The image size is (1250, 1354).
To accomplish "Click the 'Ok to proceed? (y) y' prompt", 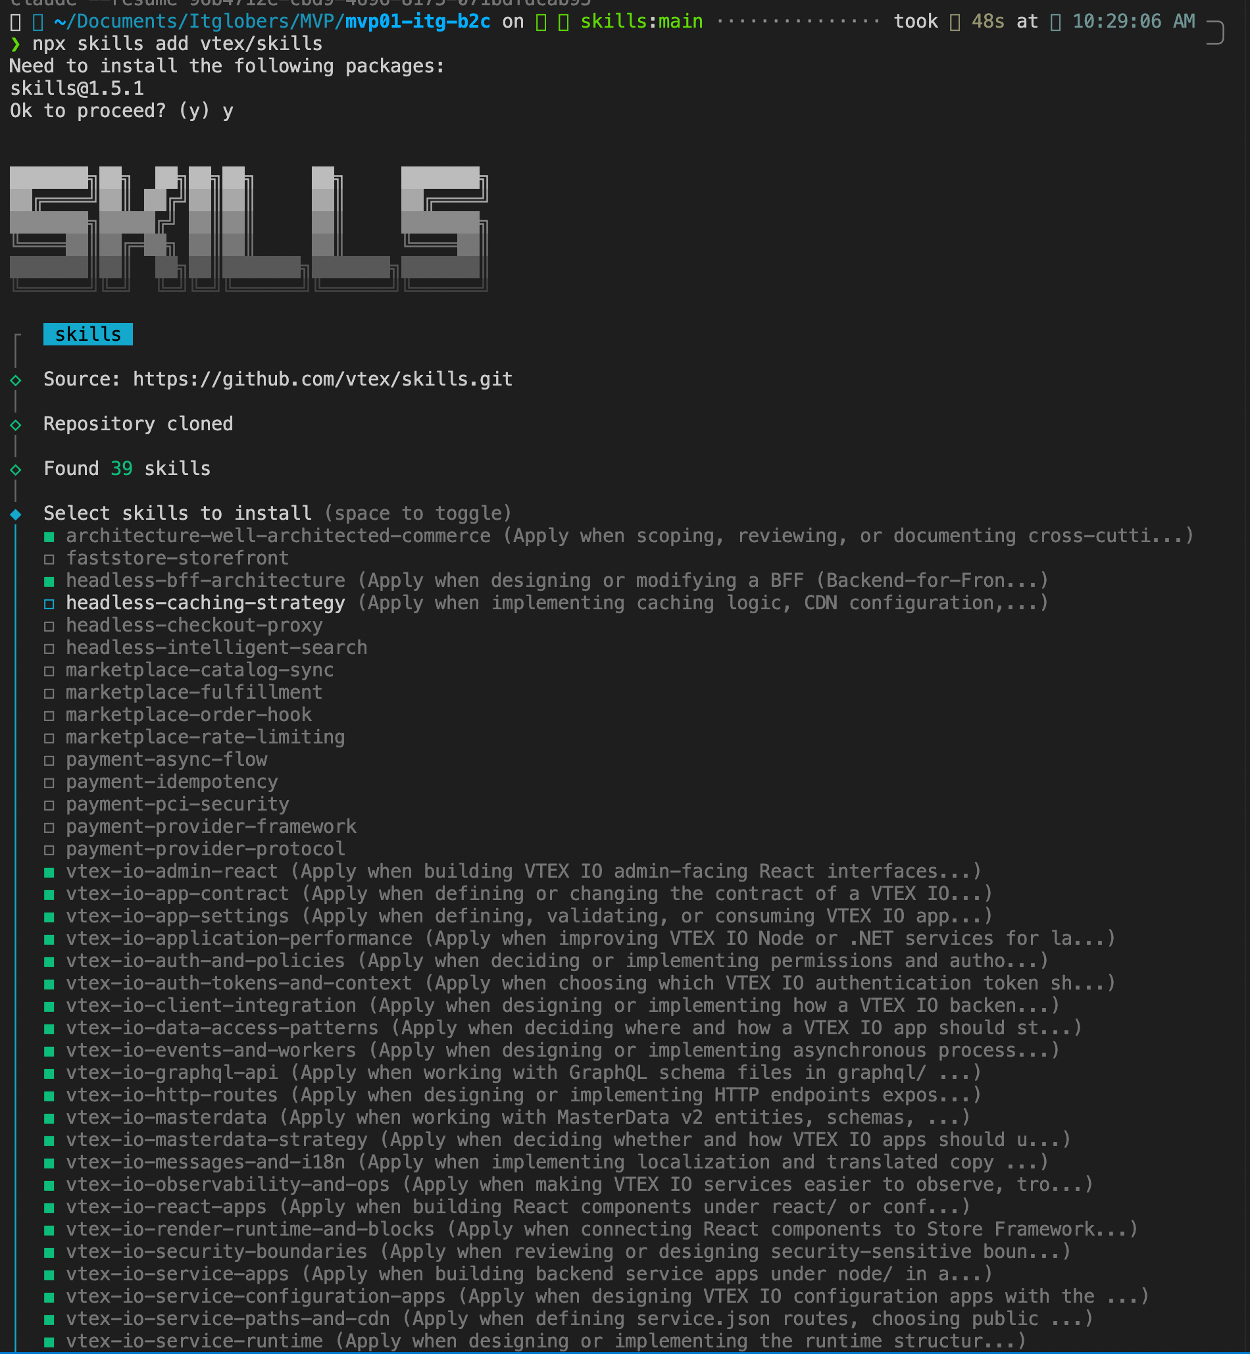I will tap(121, 111).
